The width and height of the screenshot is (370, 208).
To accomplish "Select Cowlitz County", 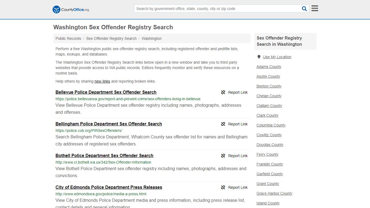I will tap(269, 135).
